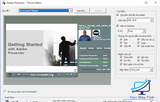Click the Adobe logo at playbar left
Screen dimensions: 160x102
[x=10, y=75]
